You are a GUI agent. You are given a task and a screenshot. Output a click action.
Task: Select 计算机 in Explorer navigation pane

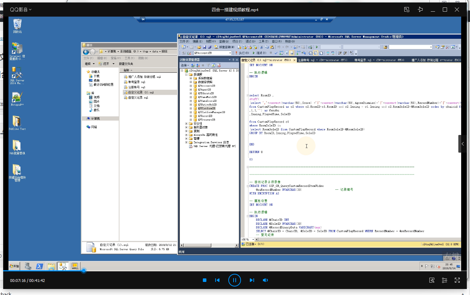[x=95, y=119]
